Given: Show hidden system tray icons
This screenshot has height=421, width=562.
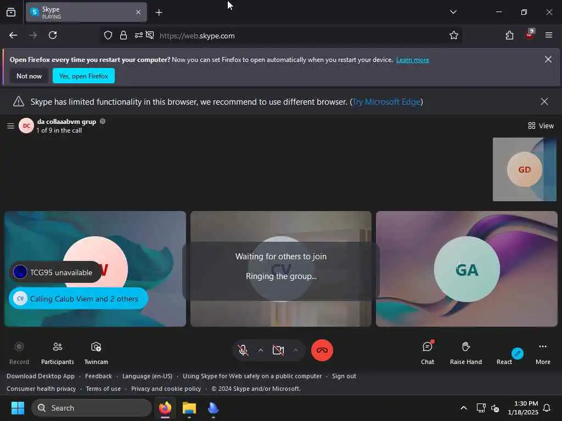Looking at the screenshot, I should pos(463,408).
